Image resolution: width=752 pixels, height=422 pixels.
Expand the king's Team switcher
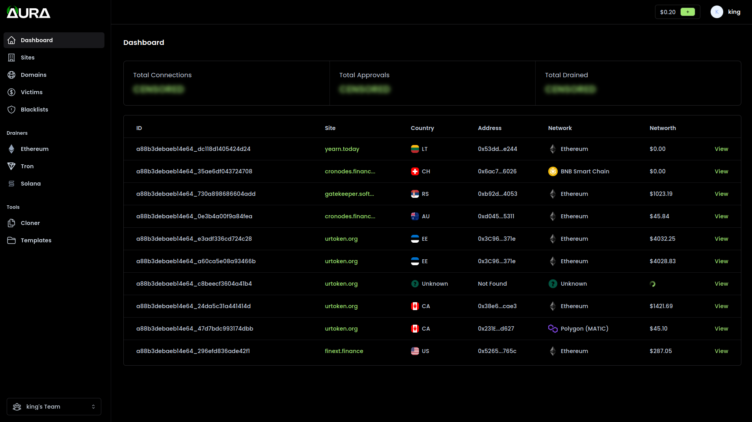[54, 407]
